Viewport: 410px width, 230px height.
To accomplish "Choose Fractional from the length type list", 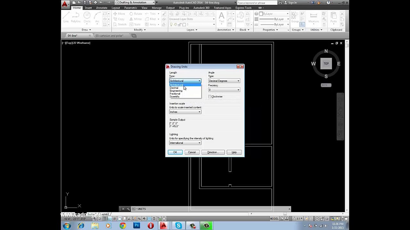I will pyautogui.click(x=185, y=94).
